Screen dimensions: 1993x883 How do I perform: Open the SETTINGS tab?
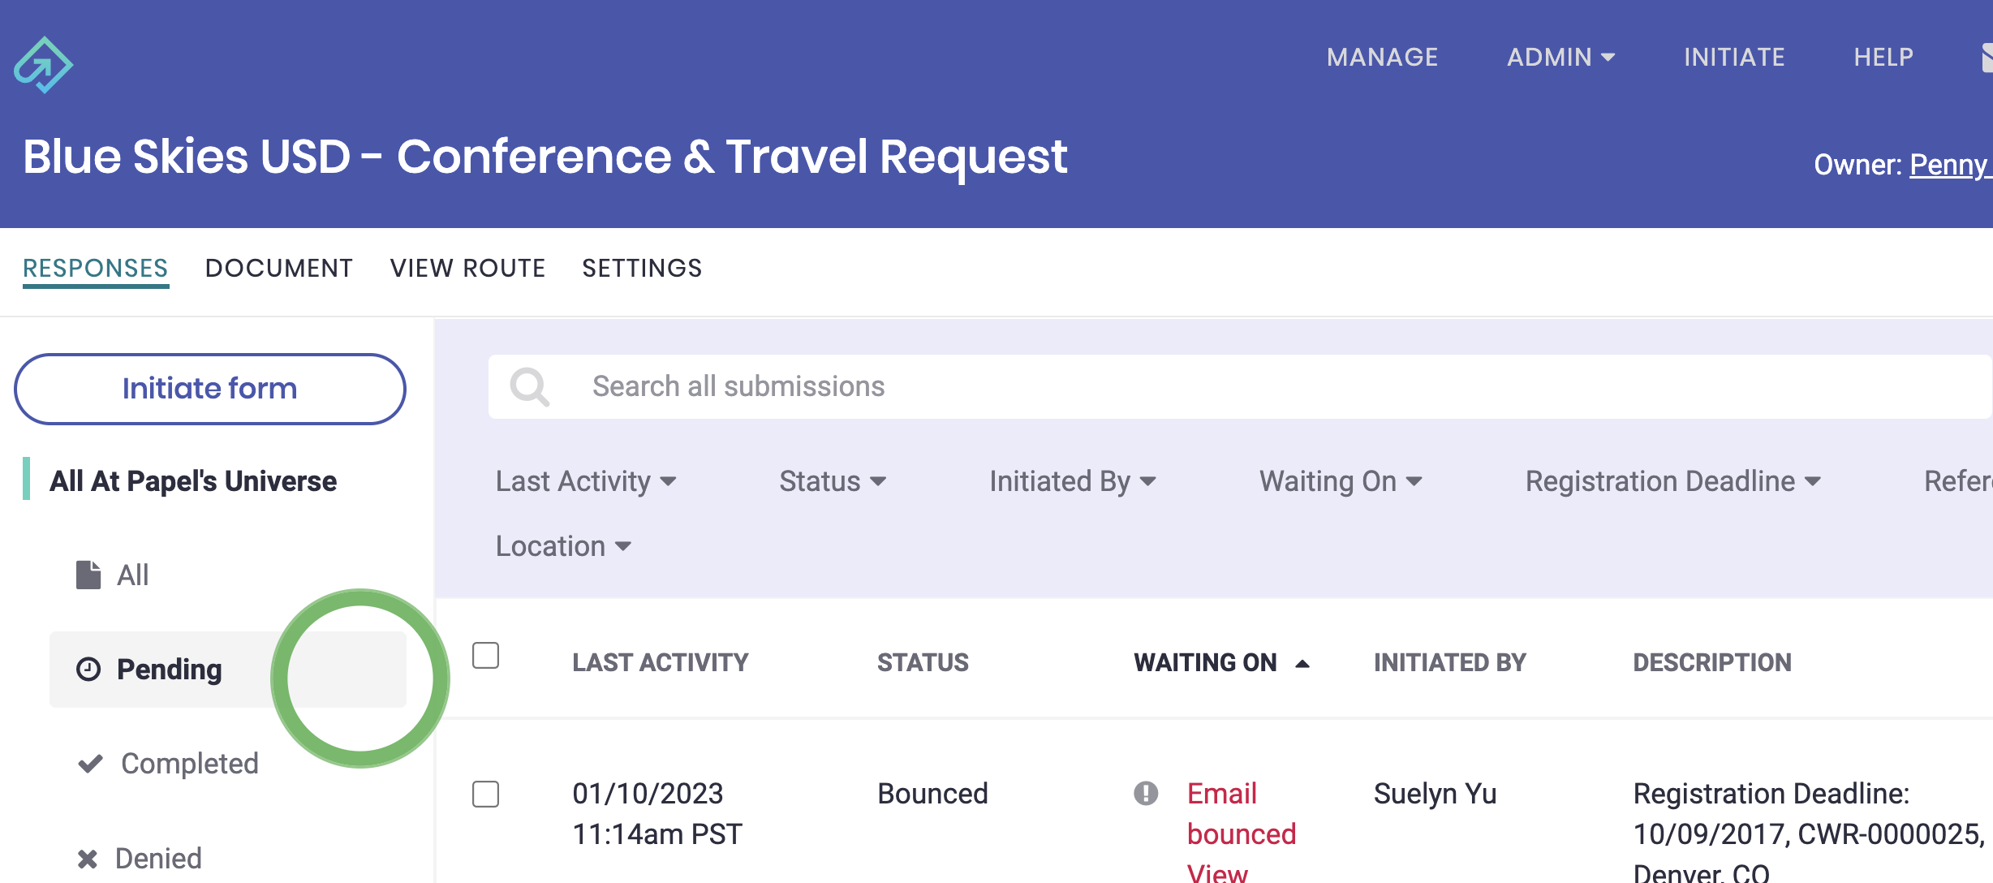pos(642,269)
